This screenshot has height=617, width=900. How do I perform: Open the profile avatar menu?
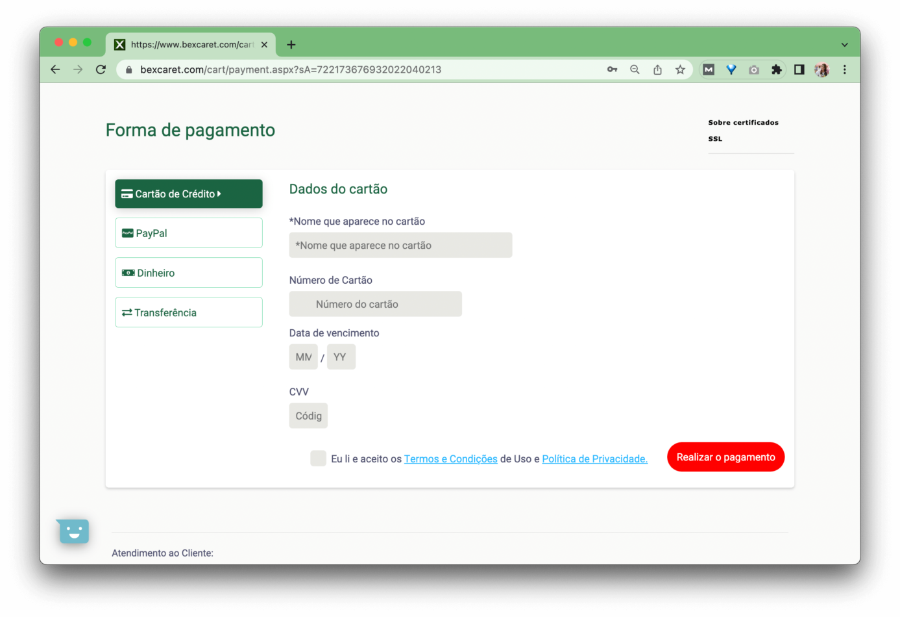(821, 69)
